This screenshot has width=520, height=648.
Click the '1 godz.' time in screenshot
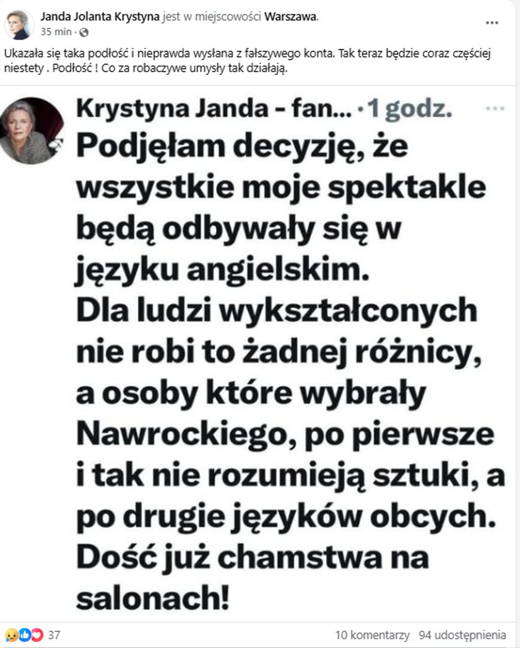pyautogui.click(x=410, y=108)
